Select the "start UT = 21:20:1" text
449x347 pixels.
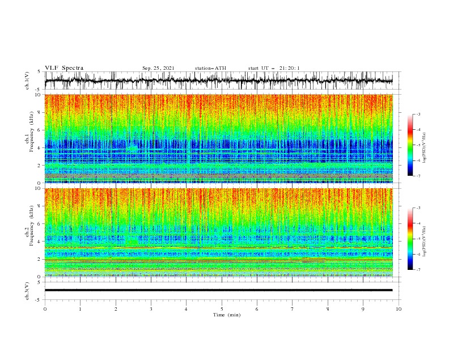coord(274,68)
